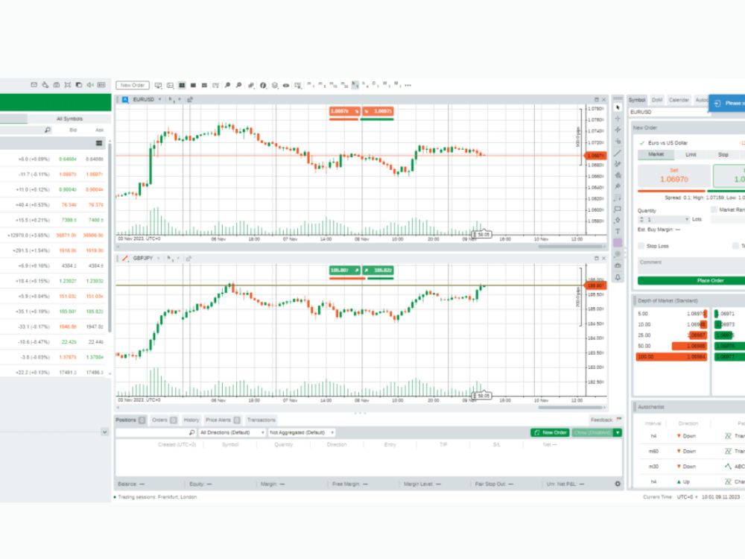
Task: Click the Sell 1.06970 button
Action: (x=673, y=176)
